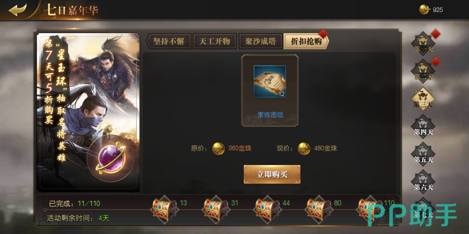The width and height of the screenshot is (469, 234).
Task: Click the 立即购买 button
Action: point(272,175)
